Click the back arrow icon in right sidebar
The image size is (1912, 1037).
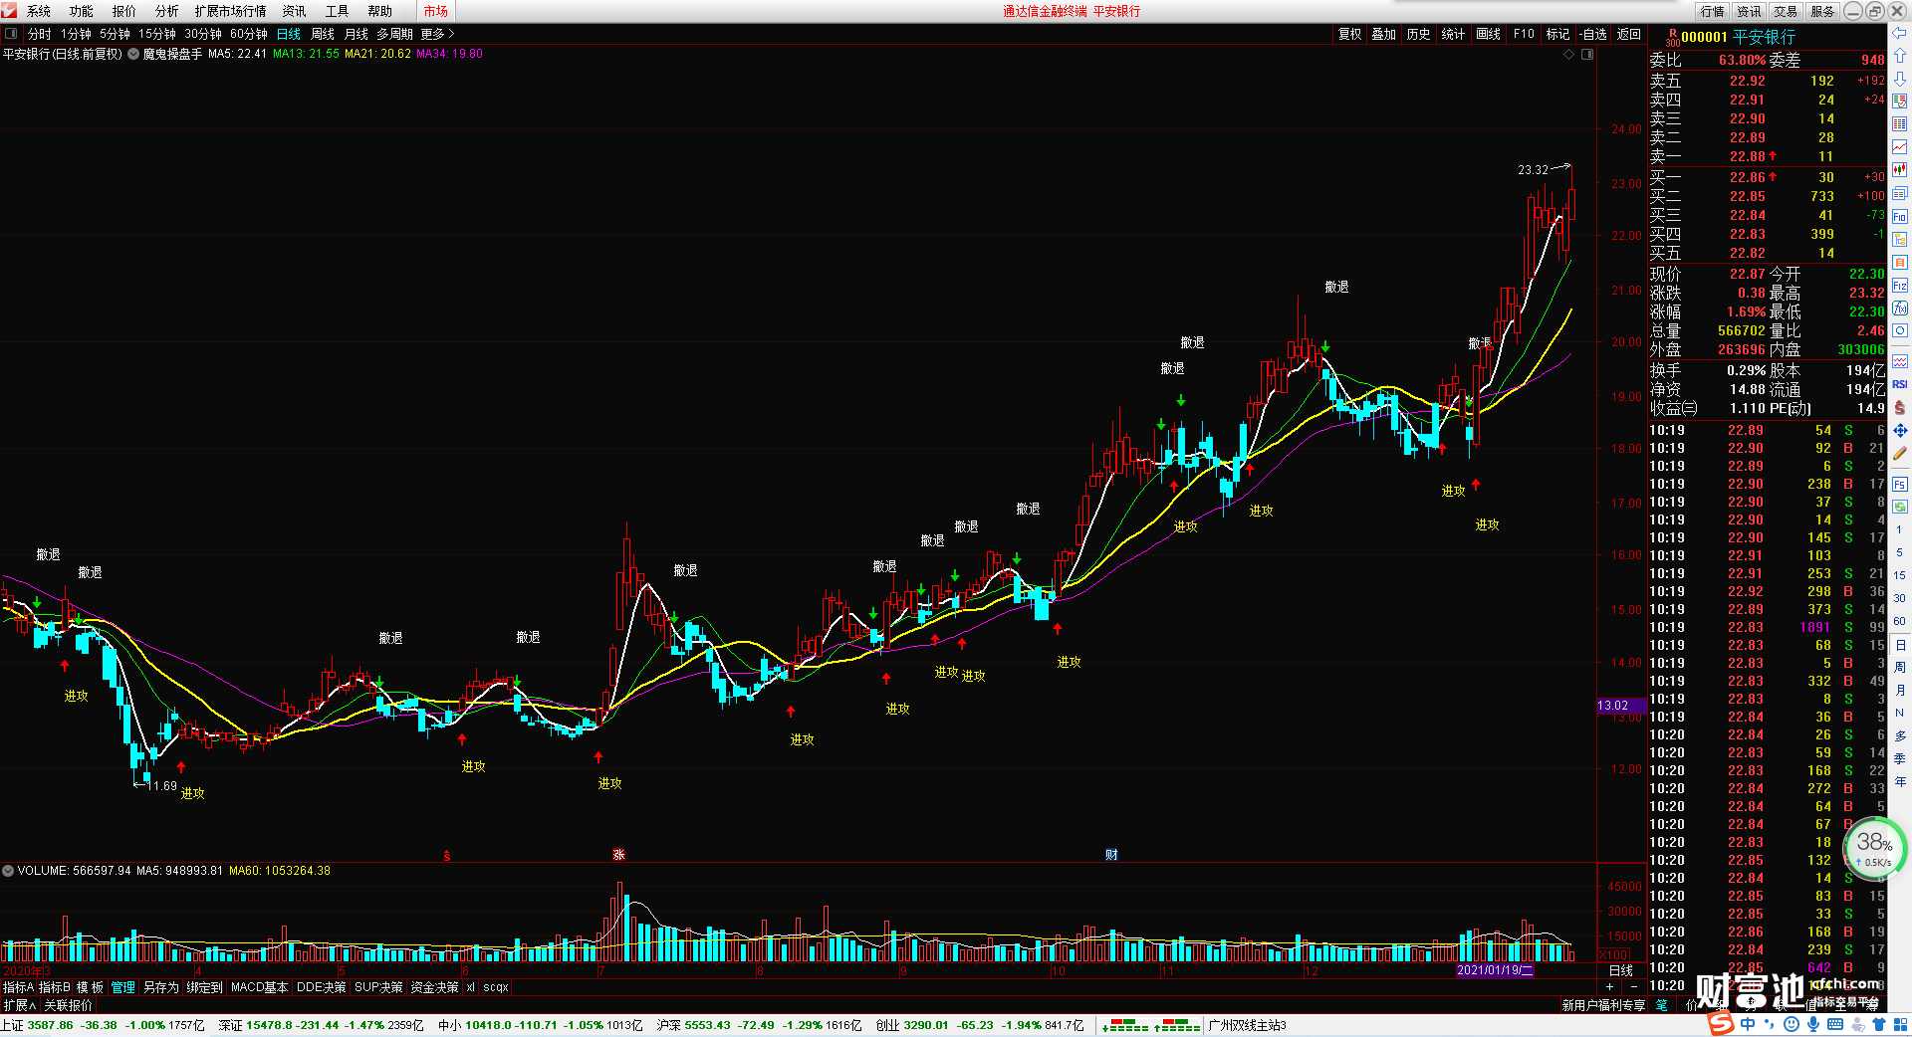click(x=1900, y=33)
